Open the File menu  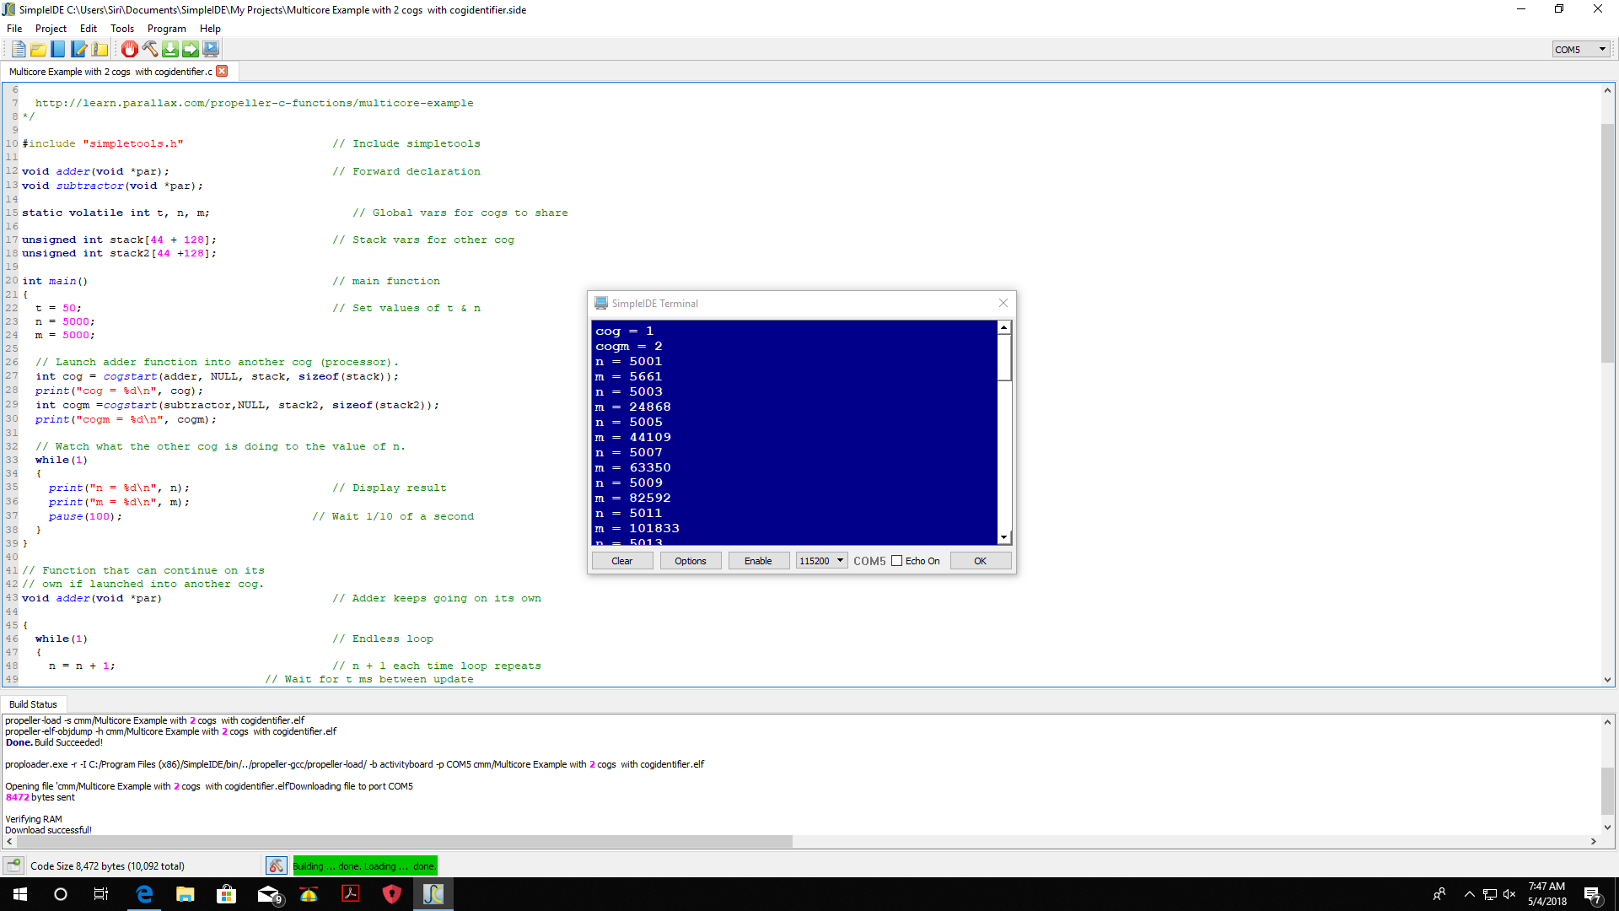coord(14,28)
